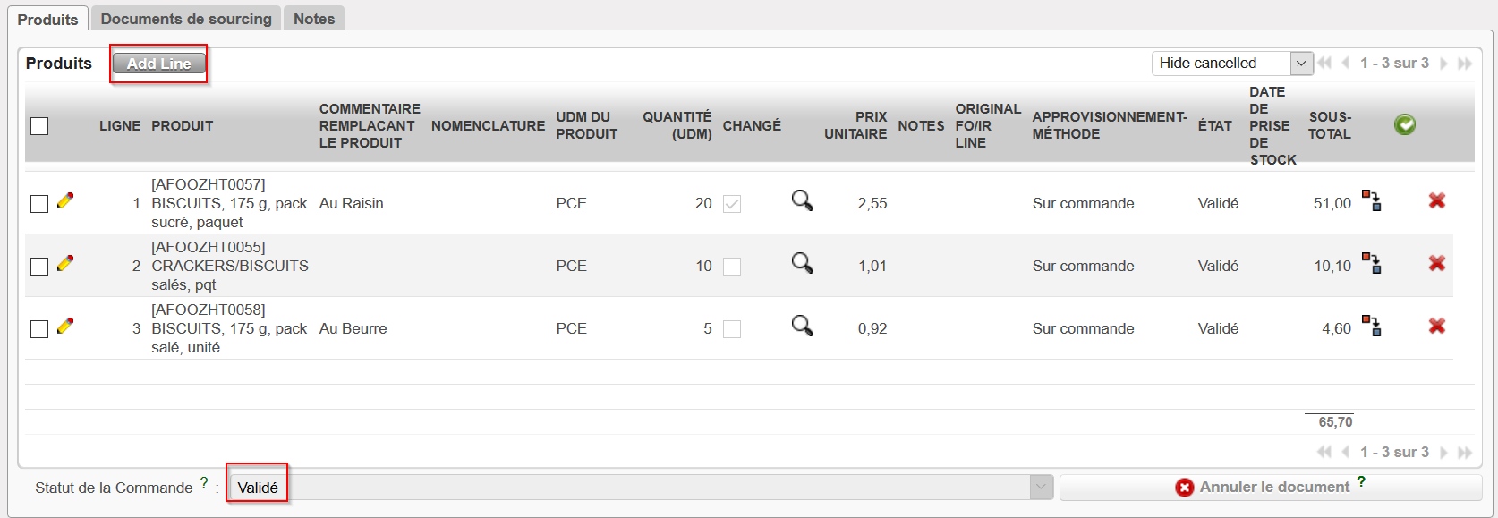The image size is (1498, 518).
Task: Go to next page using the top pager arrow
Action: coord(1443,64)
